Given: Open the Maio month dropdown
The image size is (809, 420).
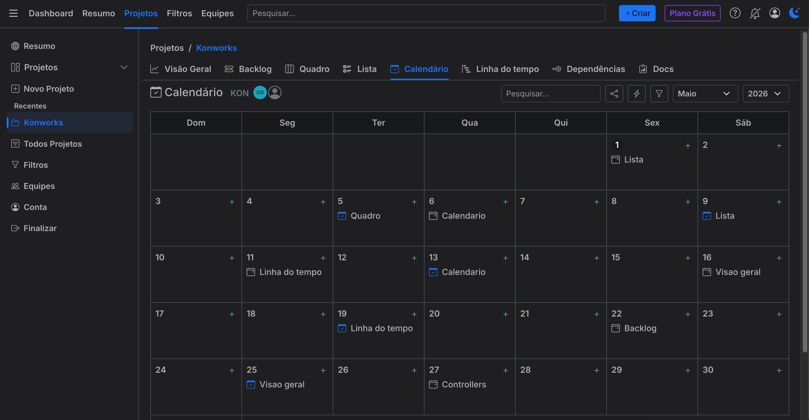Looking at the screenshot, I should (x=705, y=93).
